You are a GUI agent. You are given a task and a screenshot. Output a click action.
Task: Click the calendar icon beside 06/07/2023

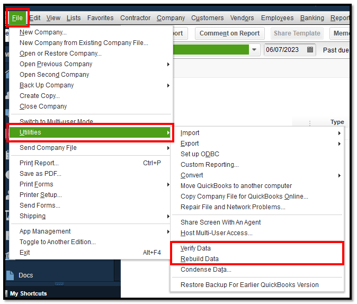pos(310,49)
